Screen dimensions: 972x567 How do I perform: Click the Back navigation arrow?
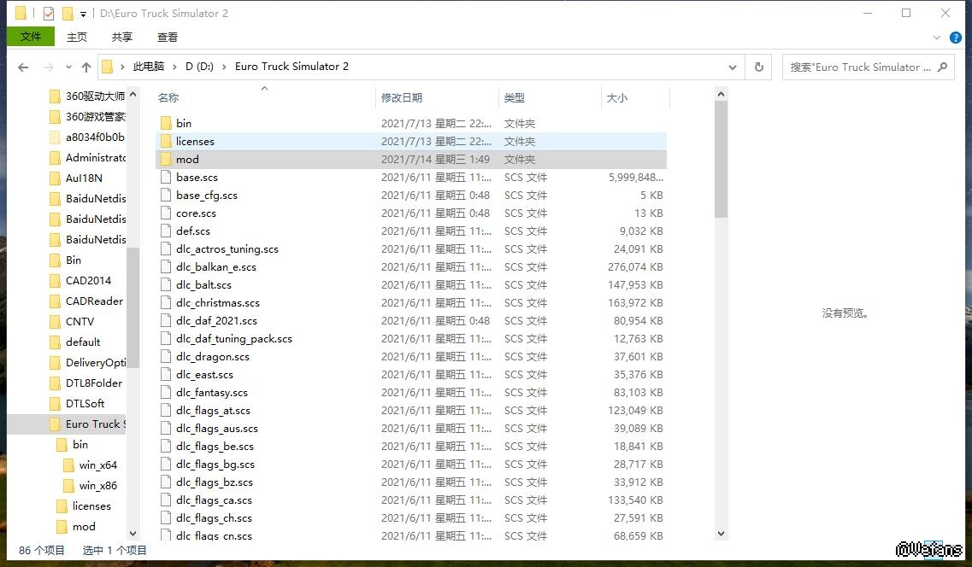[23, 67]
